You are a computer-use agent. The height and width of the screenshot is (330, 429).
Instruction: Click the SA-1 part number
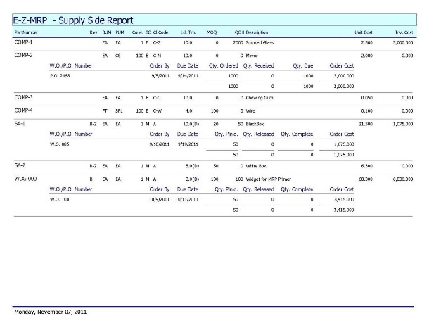click(20, 123)
